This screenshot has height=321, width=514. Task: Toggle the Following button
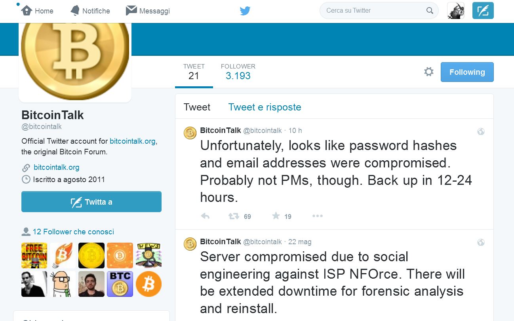(467, 72)
